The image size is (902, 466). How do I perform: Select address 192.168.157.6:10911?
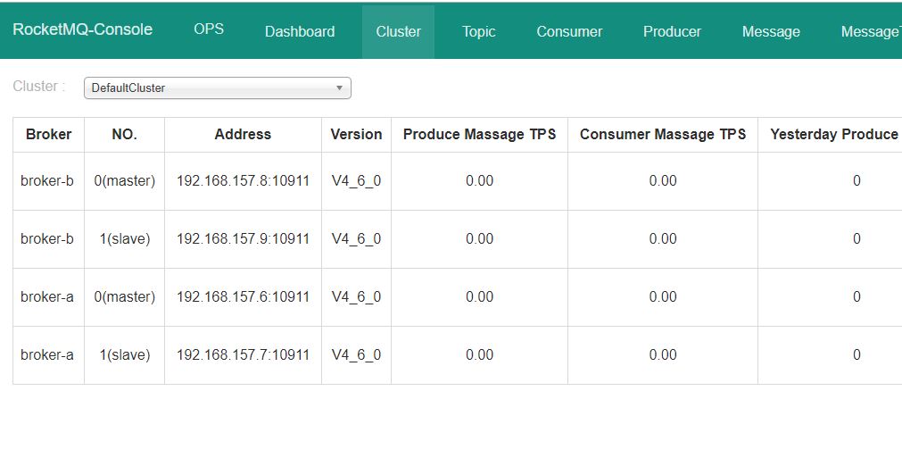point(243,297)
